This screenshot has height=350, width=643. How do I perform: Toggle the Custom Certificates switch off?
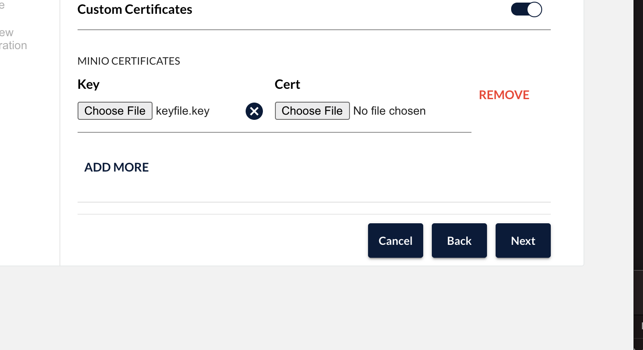pyautogui.click(x=527, y=9)
